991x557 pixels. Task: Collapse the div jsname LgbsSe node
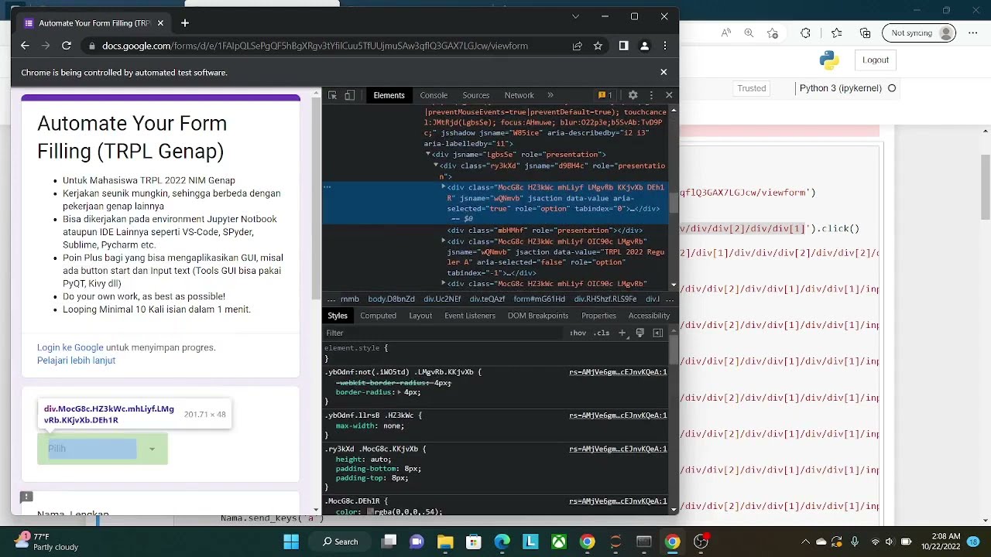[x=427, y=154]
